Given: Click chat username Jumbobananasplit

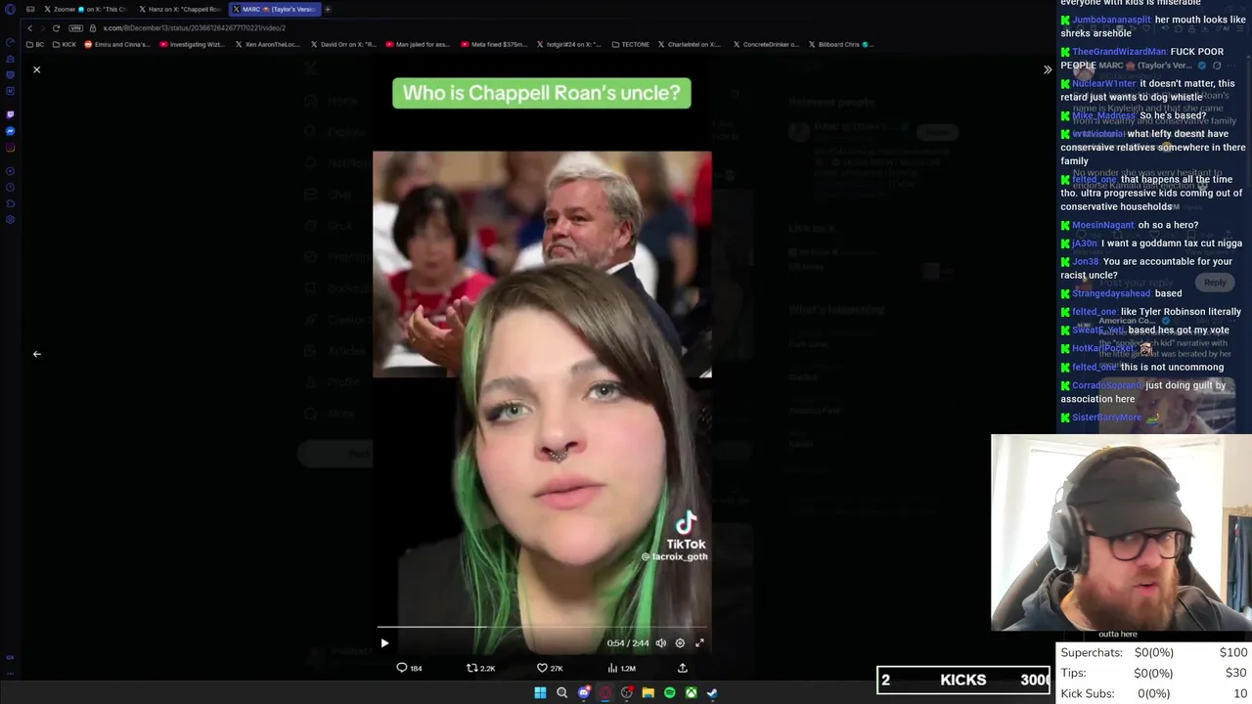Looking at the screenshot, I should coord(1111,20).
